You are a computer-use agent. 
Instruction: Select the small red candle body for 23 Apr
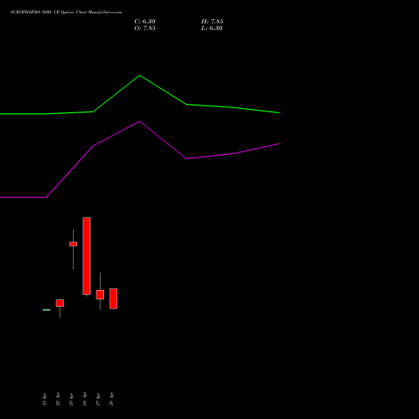(73, 244)
